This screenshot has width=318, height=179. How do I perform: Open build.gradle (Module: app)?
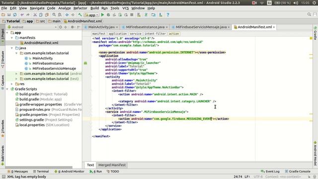[x=41, y=99]
